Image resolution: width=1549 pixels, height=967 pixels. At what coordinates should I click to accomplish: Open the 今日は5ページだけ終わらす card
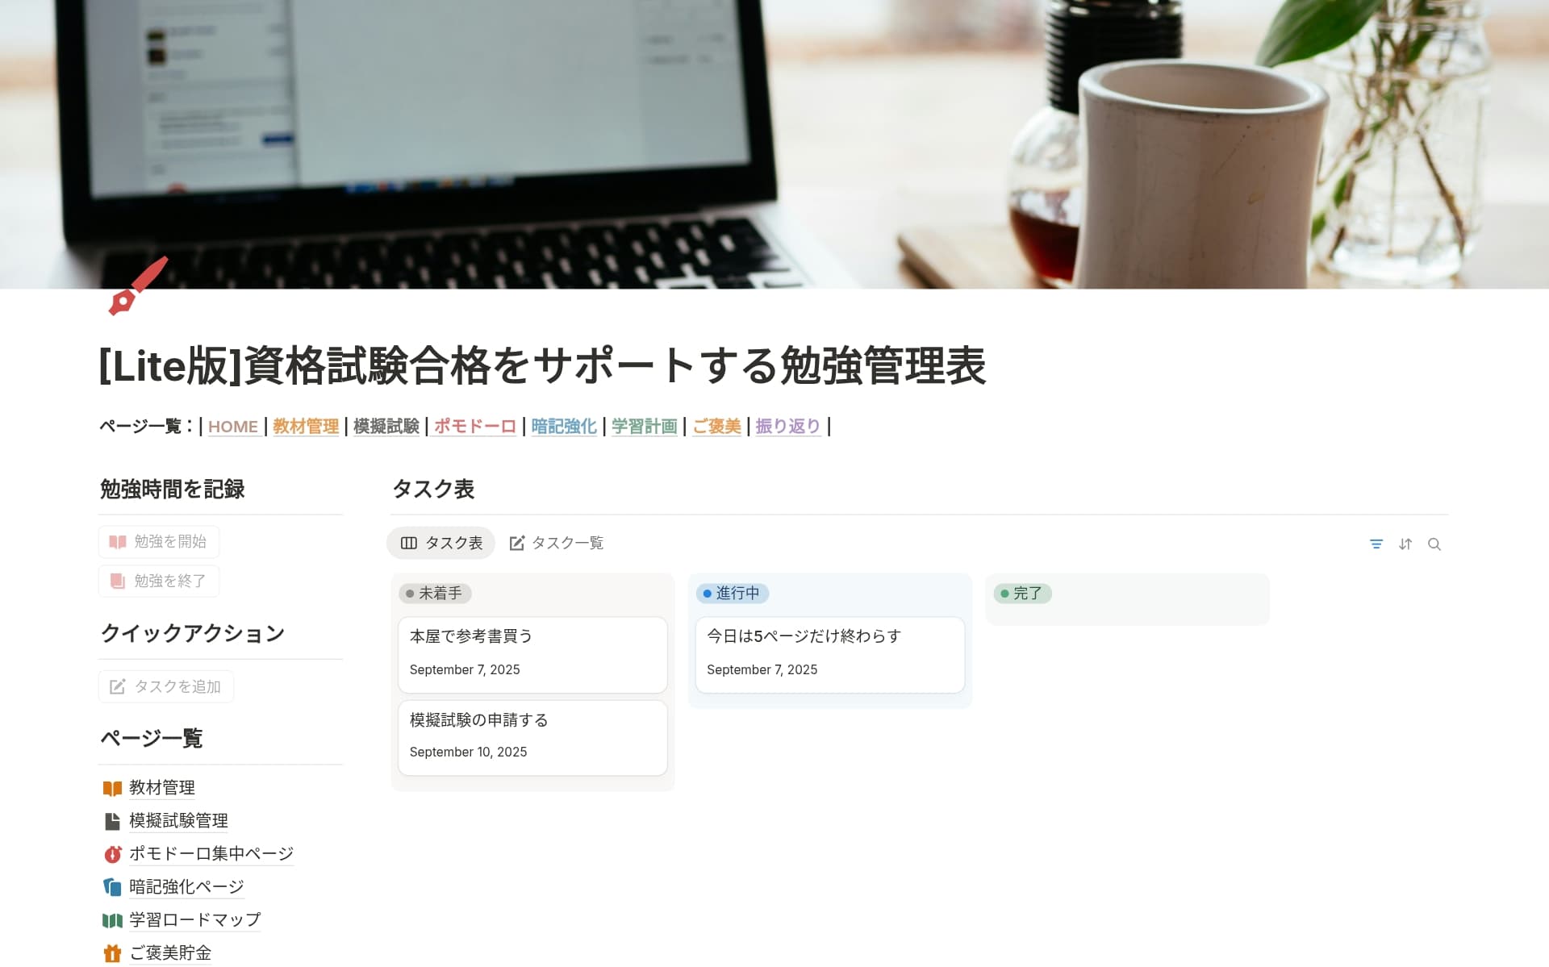829,654
